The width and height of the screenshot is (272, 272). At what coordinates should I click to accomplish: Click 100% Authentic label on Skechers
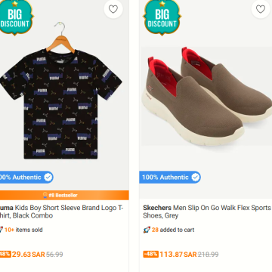(x=165, y=178)
